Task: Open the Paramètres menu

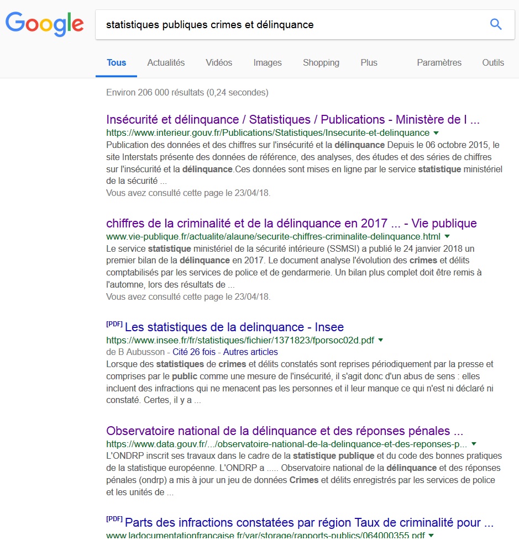Action: [x=439, y=62]
